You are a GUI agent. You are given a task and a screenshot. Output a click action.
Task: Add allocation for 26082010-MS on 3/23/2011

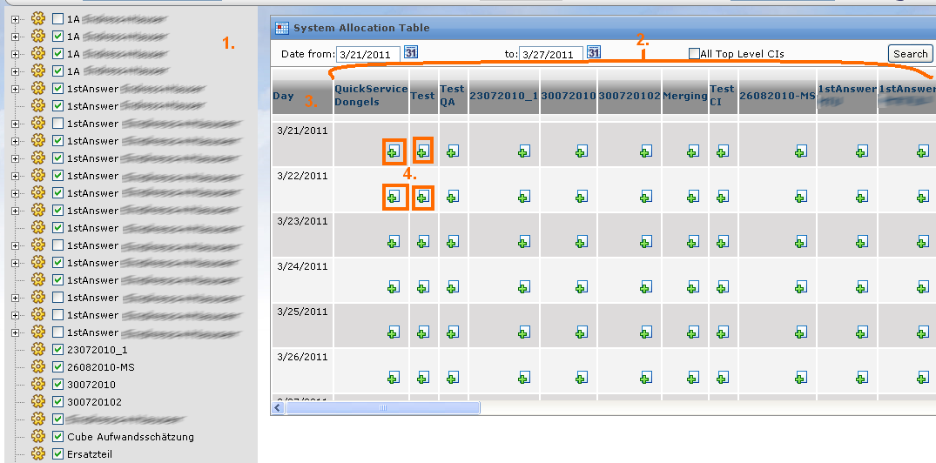801,242
